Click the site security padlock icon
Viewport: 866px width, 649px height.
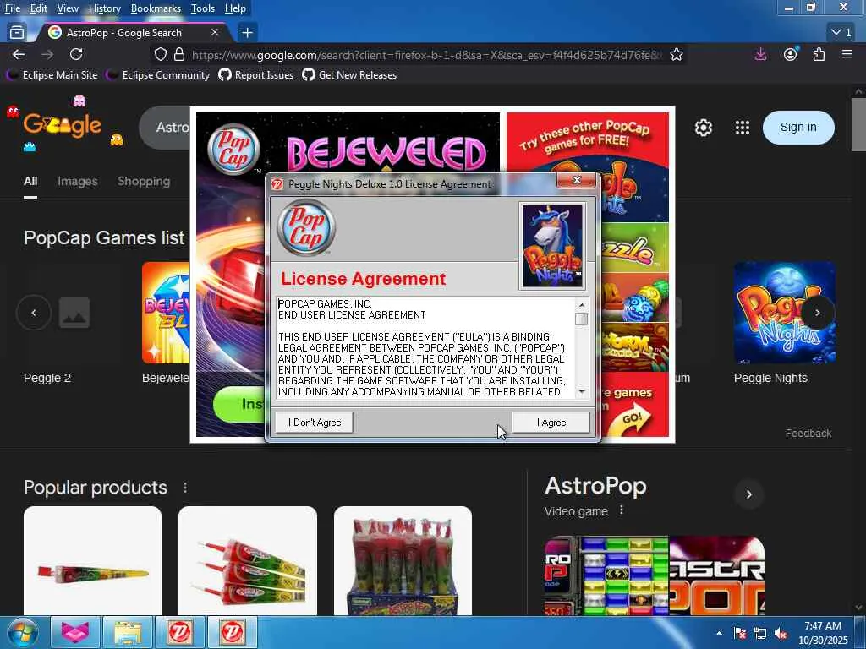[179, 54]
